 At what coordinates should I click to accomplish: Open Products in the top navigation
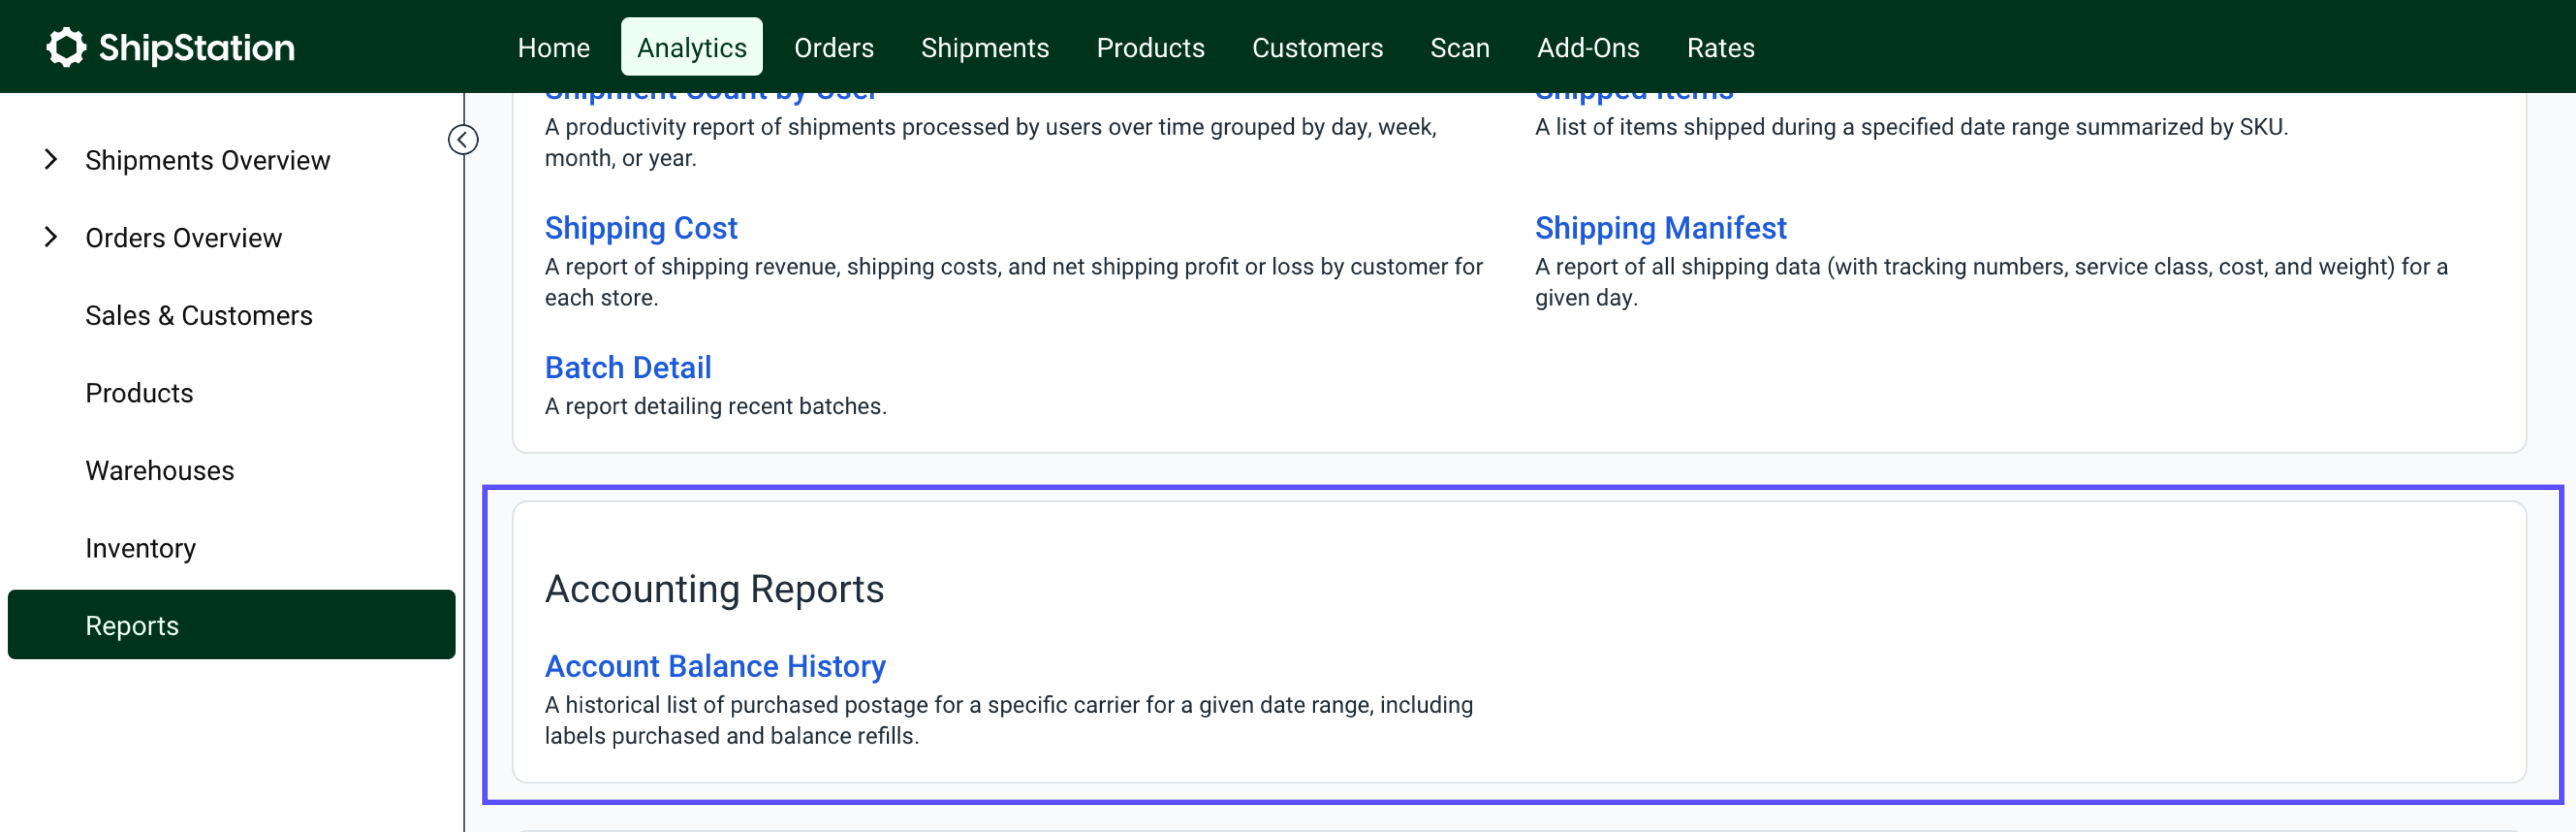coord(1150,47)
